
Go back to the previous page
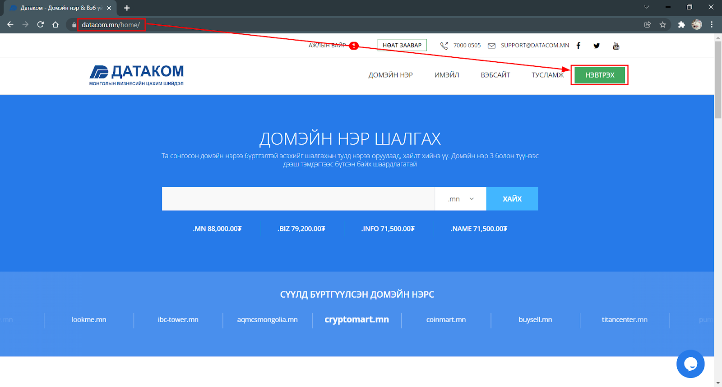[10, 24]
